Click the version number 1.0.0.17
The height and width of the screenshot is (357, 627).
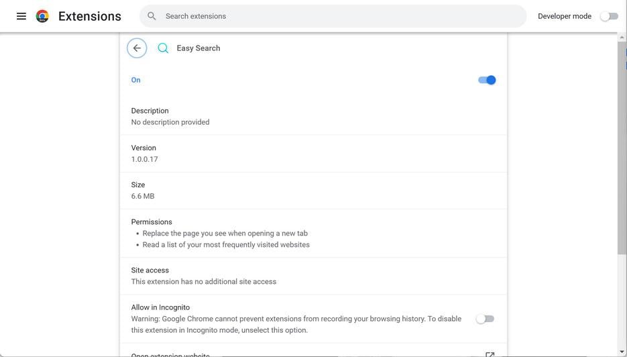(145, 159)
